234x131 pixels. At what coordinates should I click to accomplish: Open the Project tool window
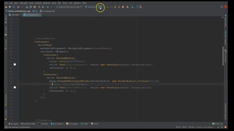click(x=6, y=31)
